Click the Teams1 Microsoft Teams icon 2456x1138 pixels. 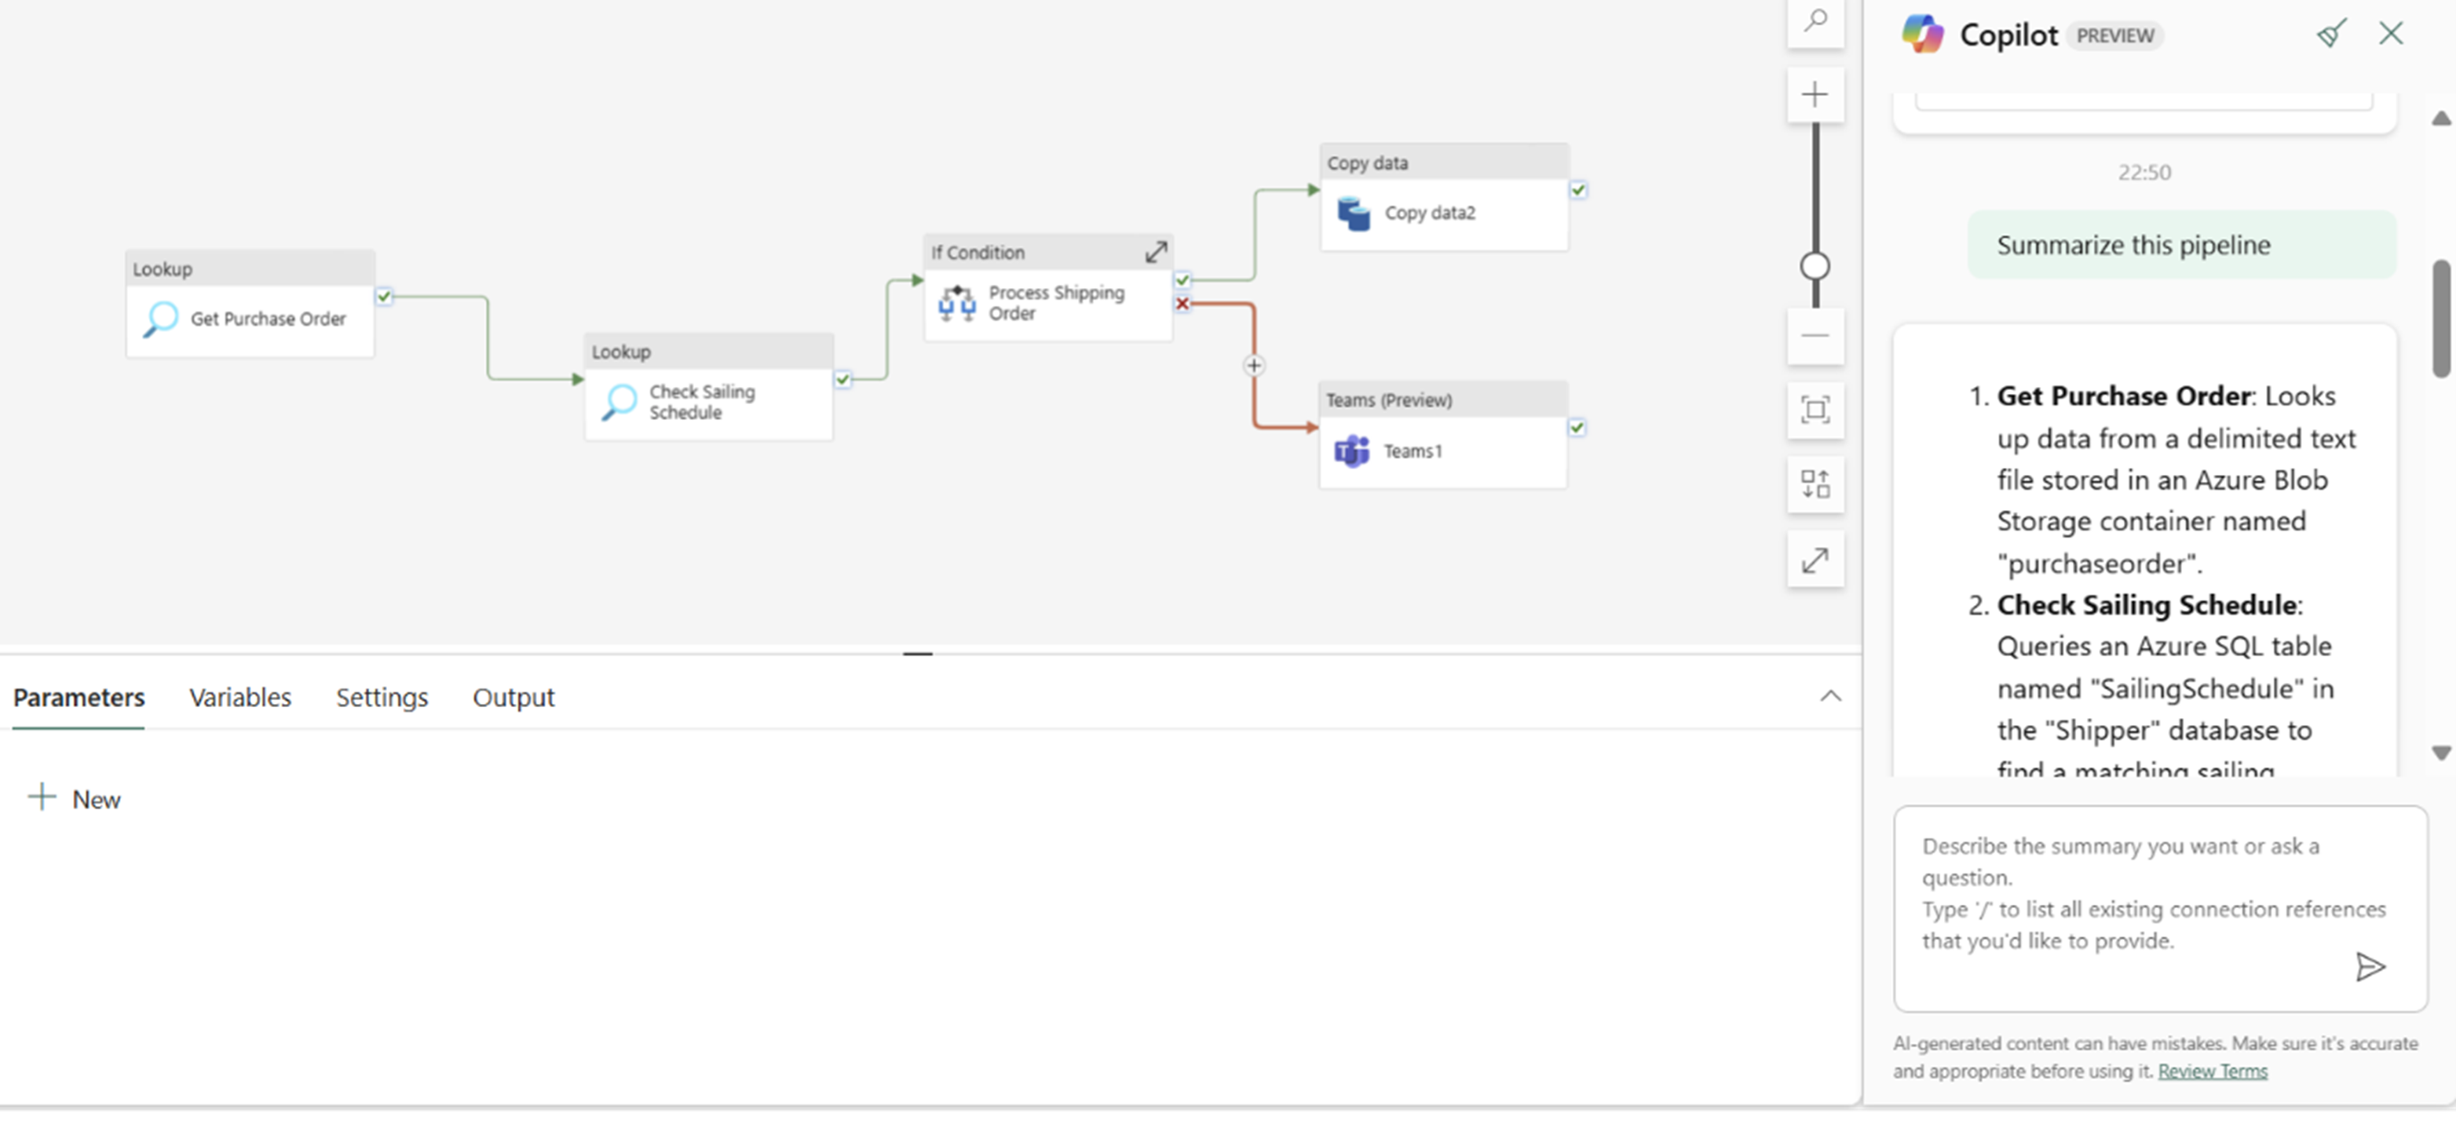click(x=1350, y=450)
